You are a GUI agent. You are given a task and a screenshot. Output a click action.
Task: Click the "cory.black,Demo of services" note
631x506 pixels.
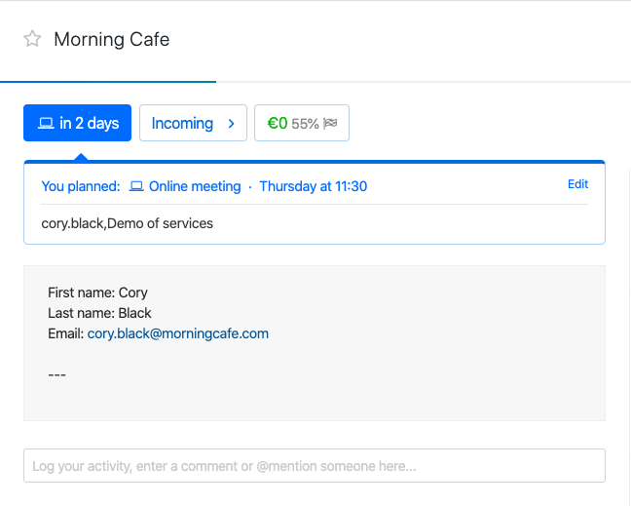128,223
